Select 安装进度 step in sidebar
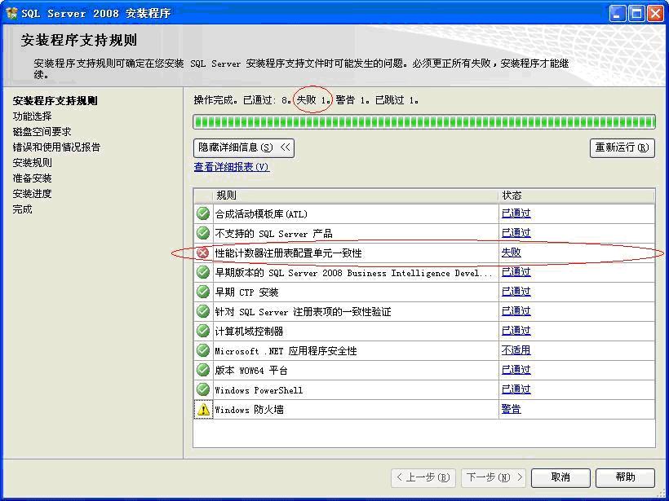This screenshot has width=669, height=501. [x=32, y=194]
